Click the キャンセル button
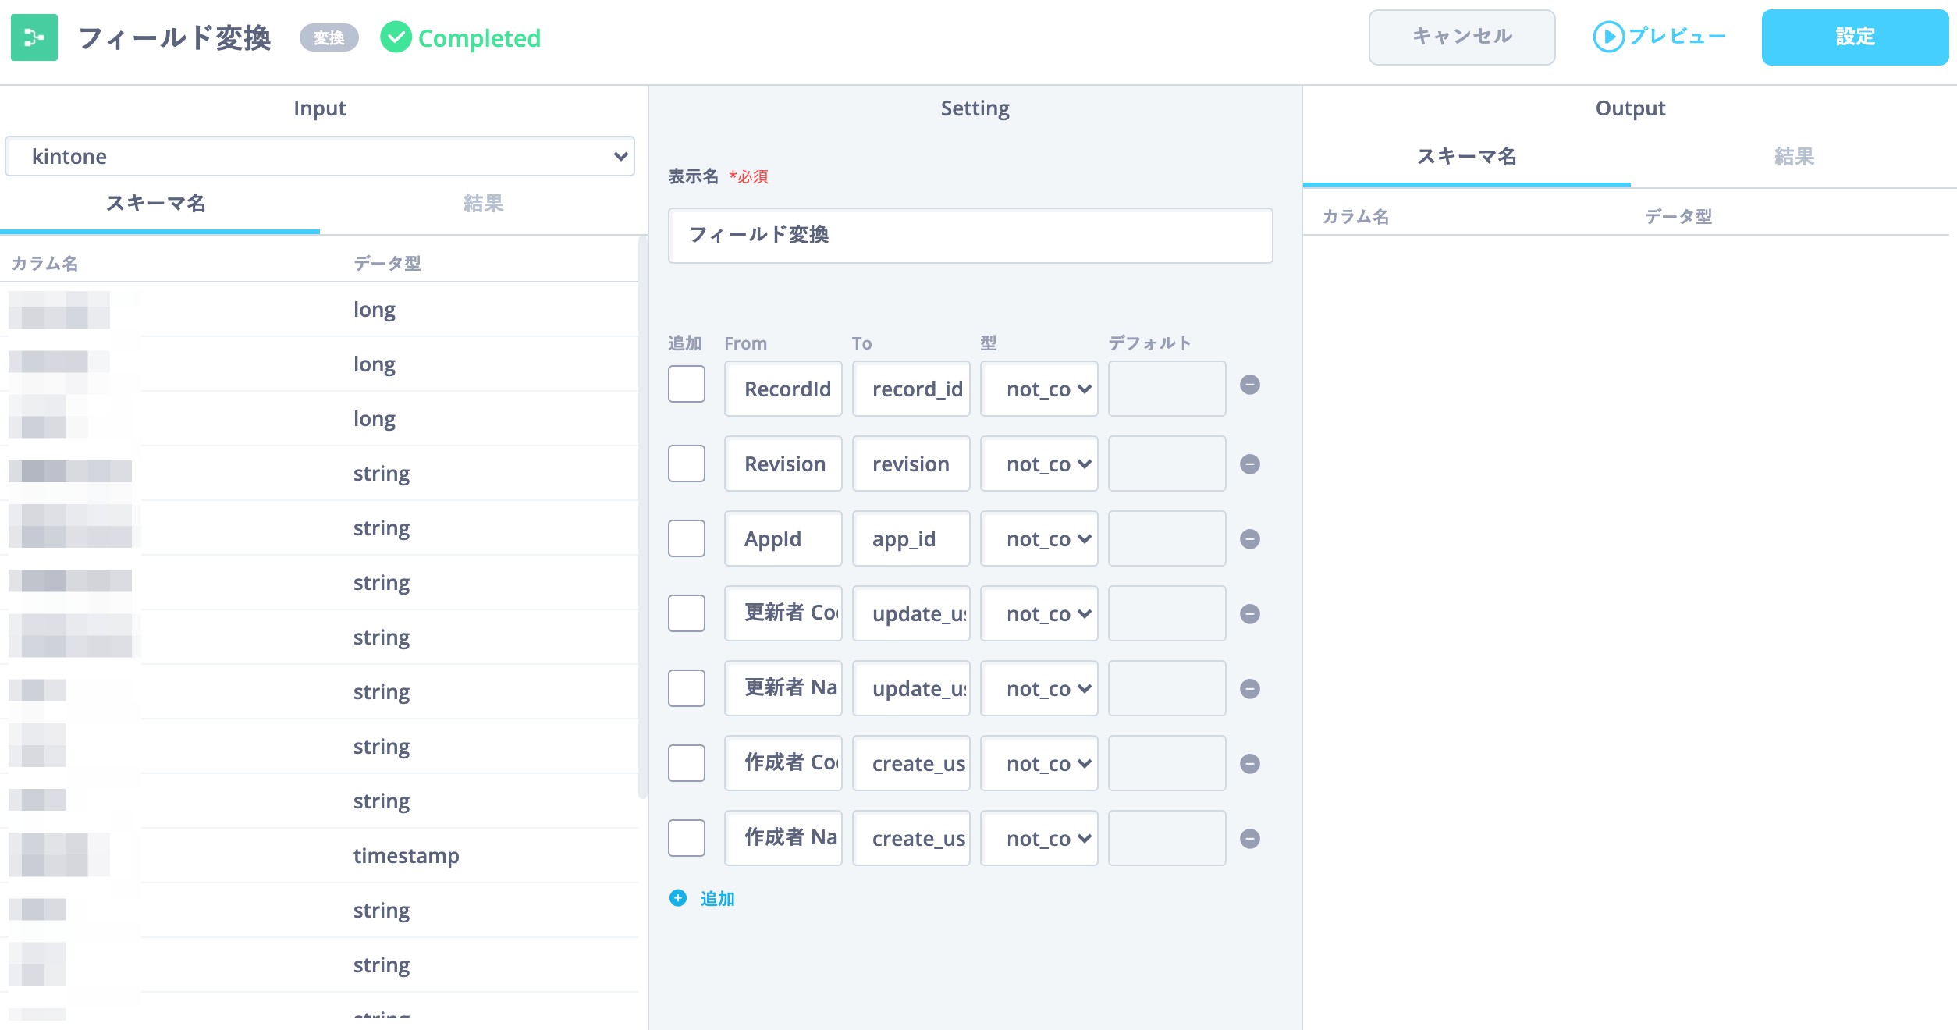Screen dimensions: 1957x1030 coord(1462,37)
